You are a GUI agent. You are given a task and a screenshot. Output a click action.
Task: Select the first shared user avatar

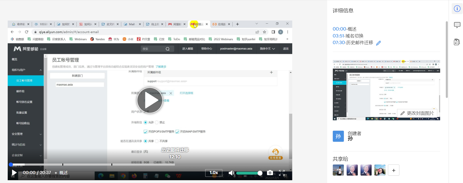[x=338, y=170]
